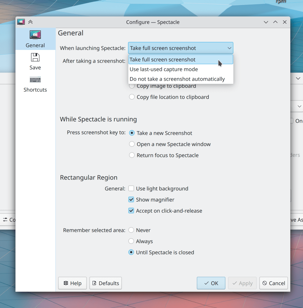Select Open a new Spectacle window
This screenshot has width=303, height=308.
coord(132,144)
